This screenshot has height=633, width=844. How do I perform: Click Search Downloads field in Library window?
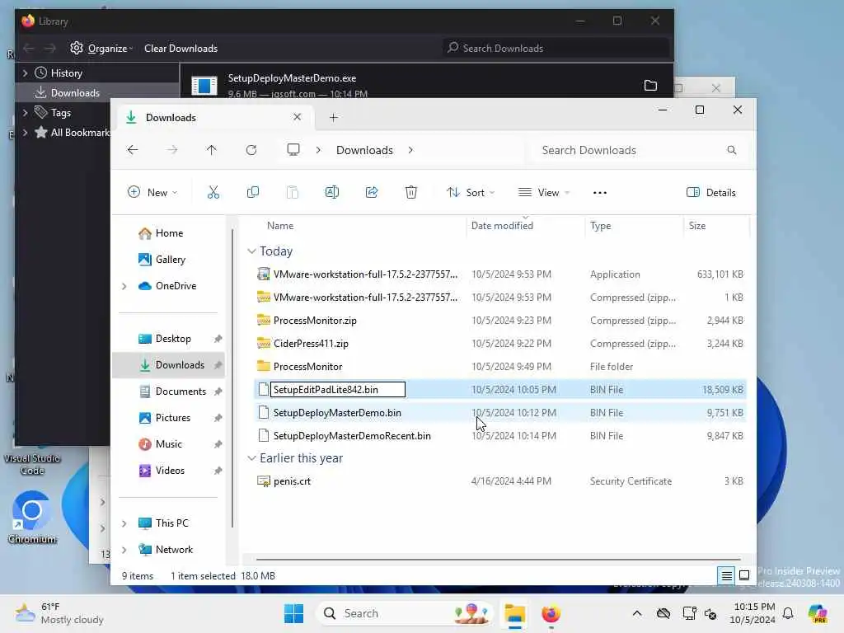pyautogui.click(x=556, y=48)
